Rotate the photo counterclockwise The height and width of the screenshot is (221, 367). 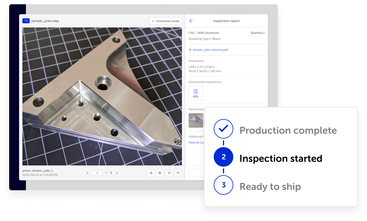(x=169, y=173)
